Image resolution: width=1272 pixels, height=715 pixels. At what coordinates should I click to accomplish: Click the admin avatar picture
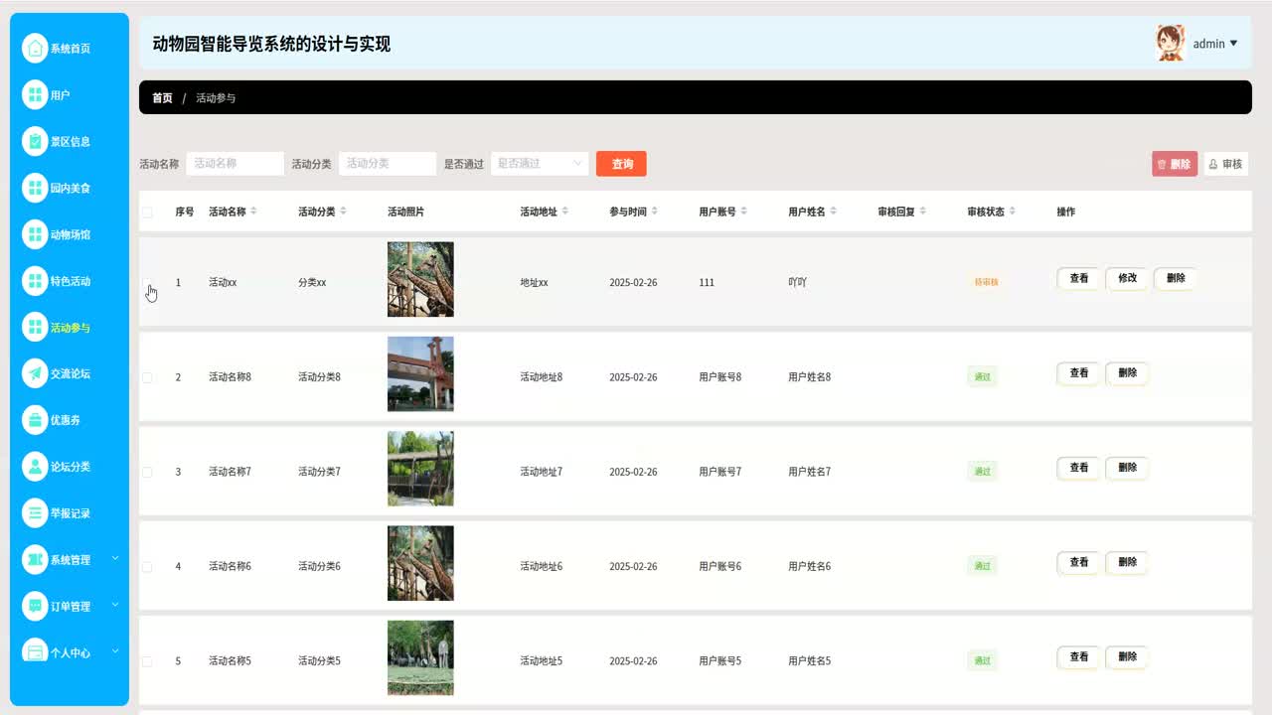click(x=1171, y=43)
